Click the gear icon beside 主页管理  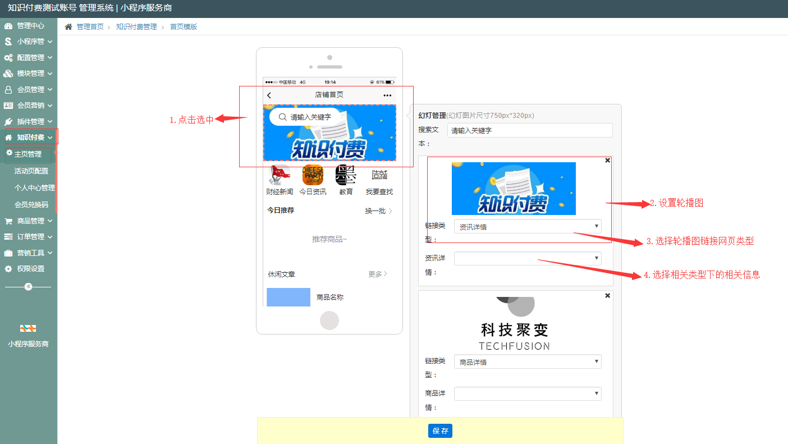point(9,153)
